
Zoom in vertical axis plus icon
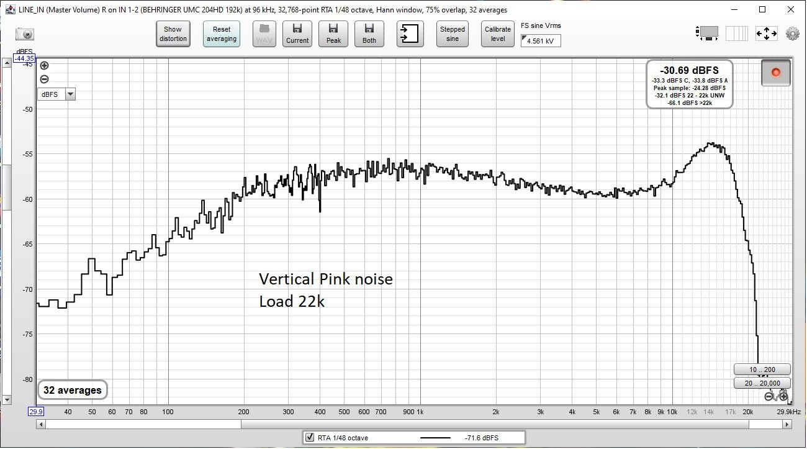(x=44, y=66)
